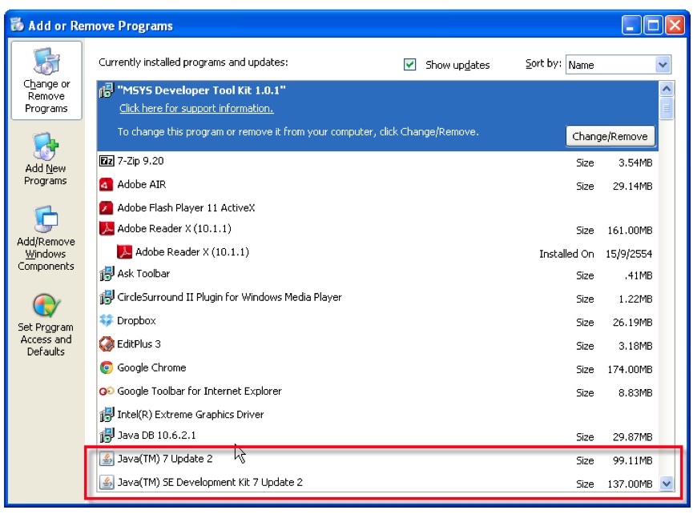Image resolution: width=697 pixels, height=514 pixels.
Task: Open the Sort by Name dropdown
Action: click(618, 65)
